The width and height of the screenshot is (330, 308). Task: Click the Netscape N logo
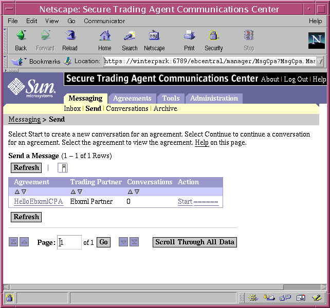(316, 41)
